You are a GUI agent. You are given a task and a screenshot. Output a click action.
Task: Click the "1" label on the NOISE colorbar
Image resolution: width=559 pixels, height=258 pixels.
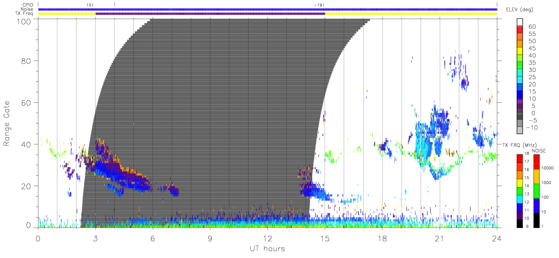coord(542,226)
